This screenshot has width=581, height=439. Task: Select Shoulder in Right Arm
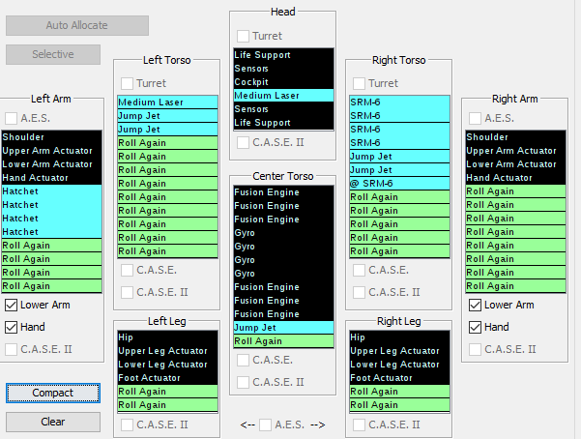click(x=515, y=137)
